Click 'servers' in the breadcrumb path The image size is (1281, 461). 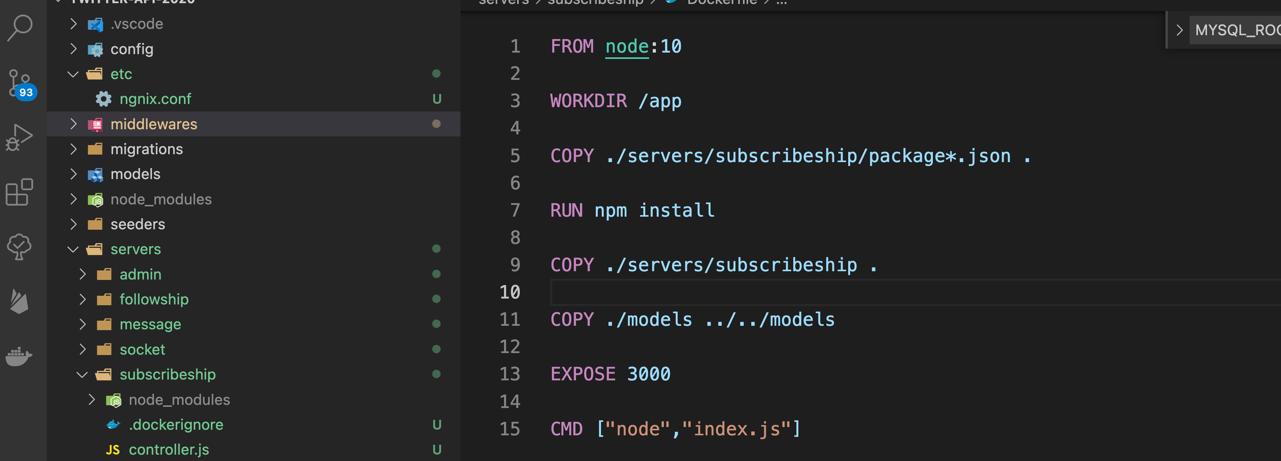point(503,2)
